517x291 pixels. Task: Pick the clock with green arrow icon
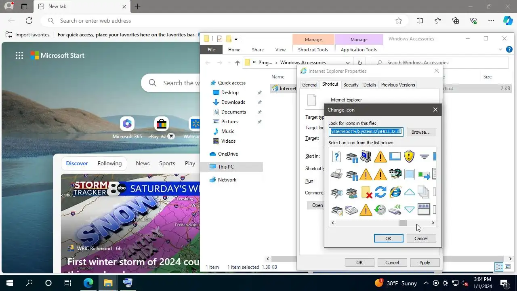coord(380,210)
